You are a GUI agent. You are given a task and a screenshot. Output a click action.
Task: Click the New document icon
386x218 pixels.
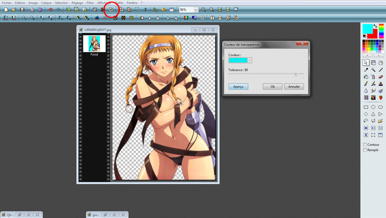point(6,9)
